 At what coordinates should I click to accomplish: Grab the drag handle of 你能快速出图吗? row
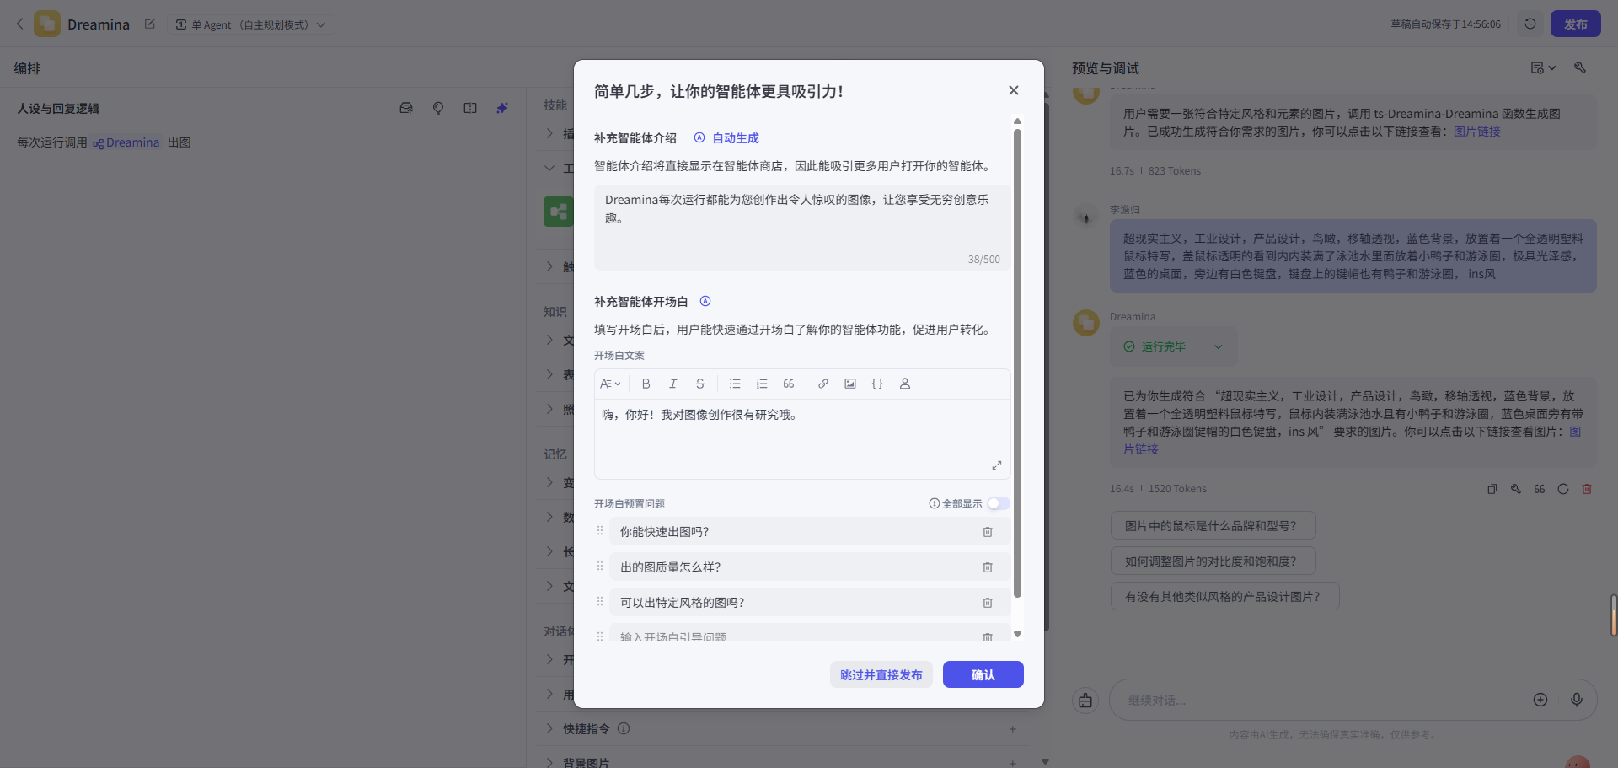(x=600, y=531)
